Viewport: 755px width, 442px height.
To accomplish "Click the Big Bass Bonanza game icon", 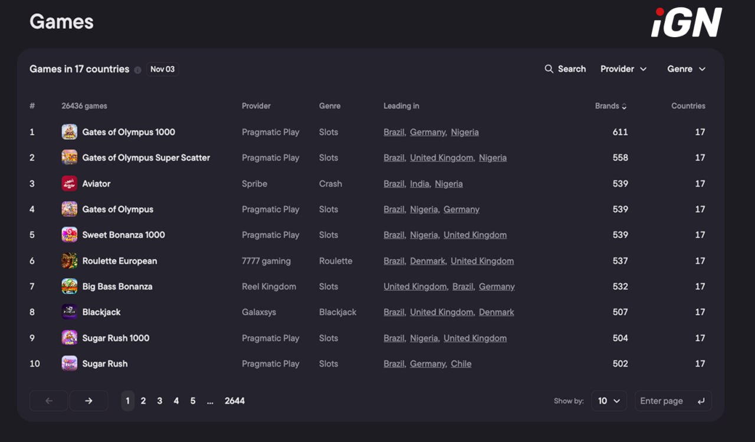I will point(70,286).
